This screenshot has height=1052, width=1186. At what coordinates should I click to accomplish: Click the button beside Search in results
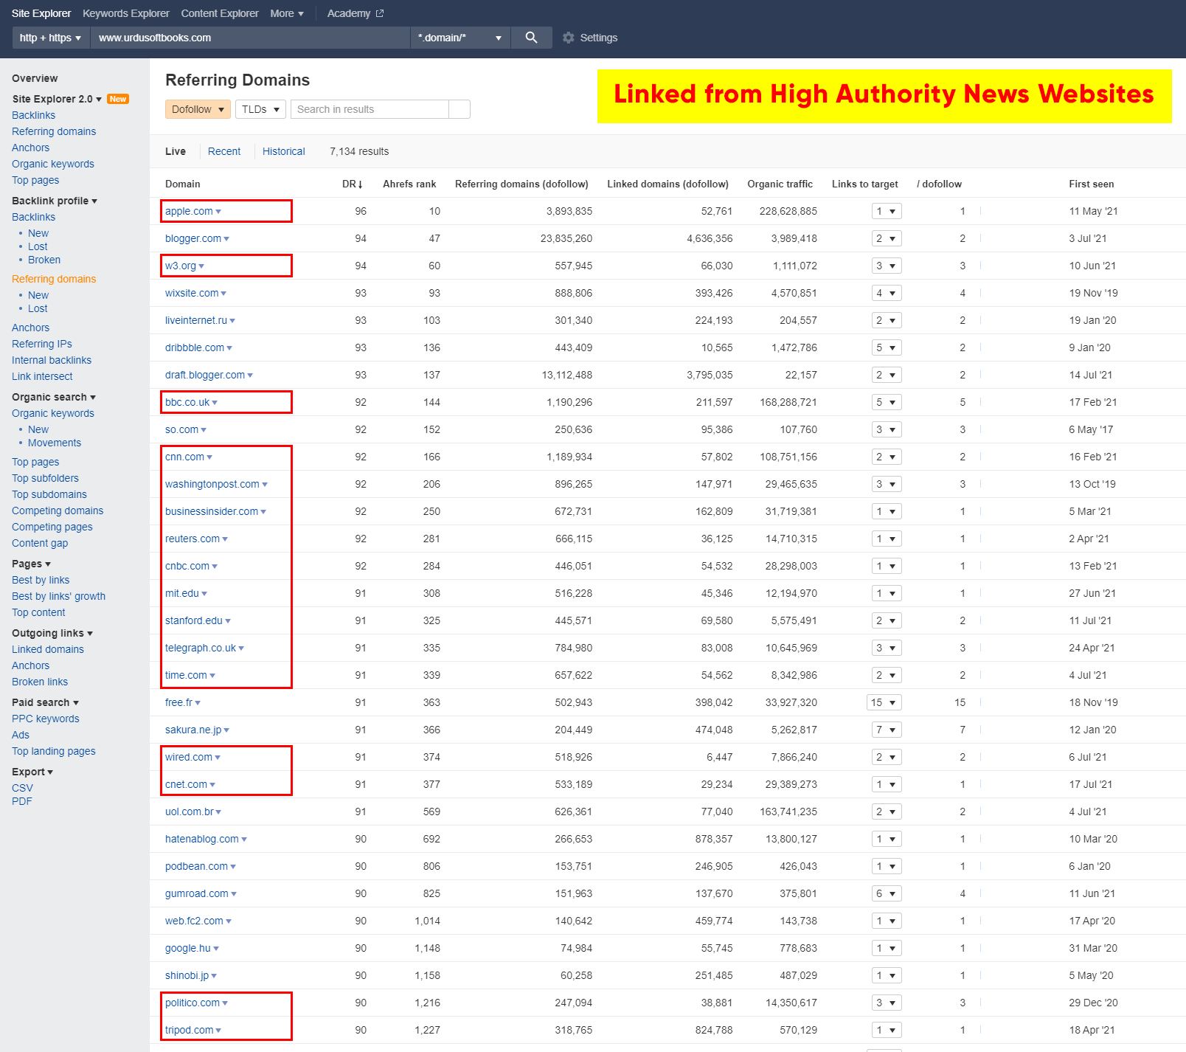click(460, 109)
